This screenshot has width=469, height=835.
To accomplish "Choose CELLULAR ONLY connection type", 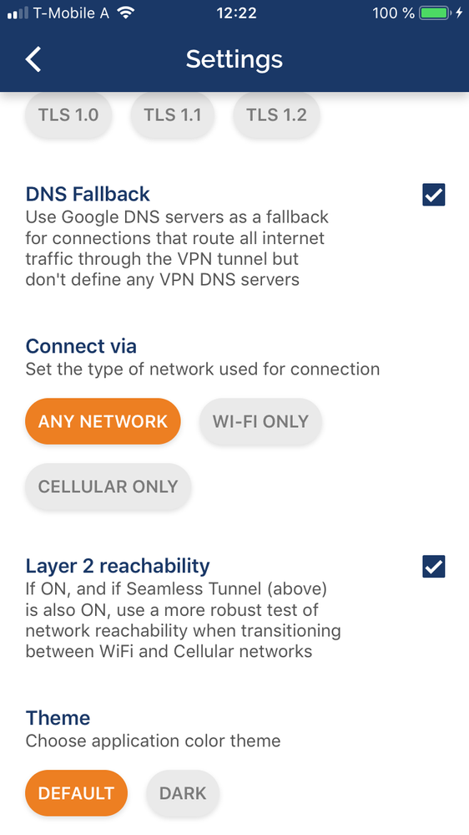I will (x=108, y=486).
